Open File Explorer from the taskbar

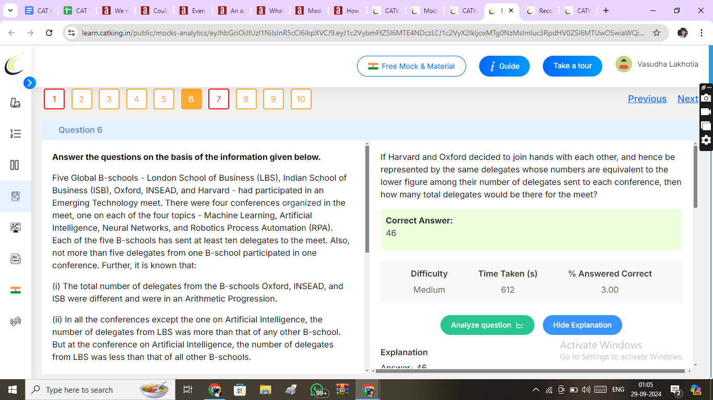coord(266,390)
